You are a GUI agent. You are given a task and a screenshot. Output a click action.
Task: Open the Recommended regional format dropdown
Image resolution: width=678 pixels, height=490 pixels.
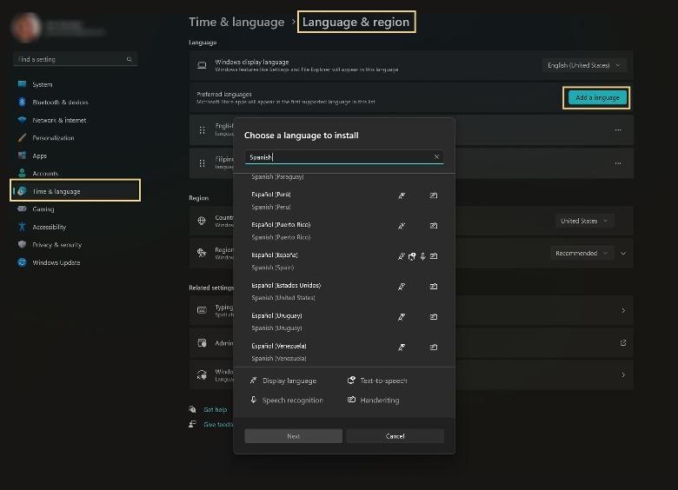(x=582, y=253)
